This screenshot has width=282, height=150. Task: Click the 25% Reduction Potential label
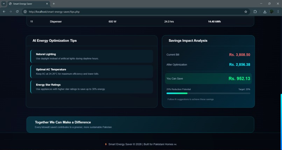(x=178, y=89)
